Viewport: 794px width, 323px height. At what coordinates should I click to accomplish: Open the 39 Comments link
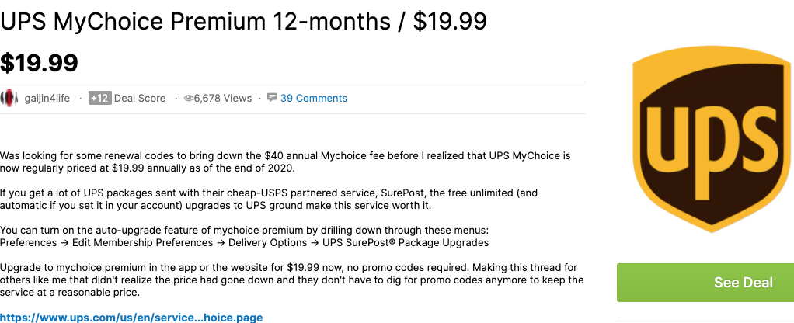(x=314, y=99)
